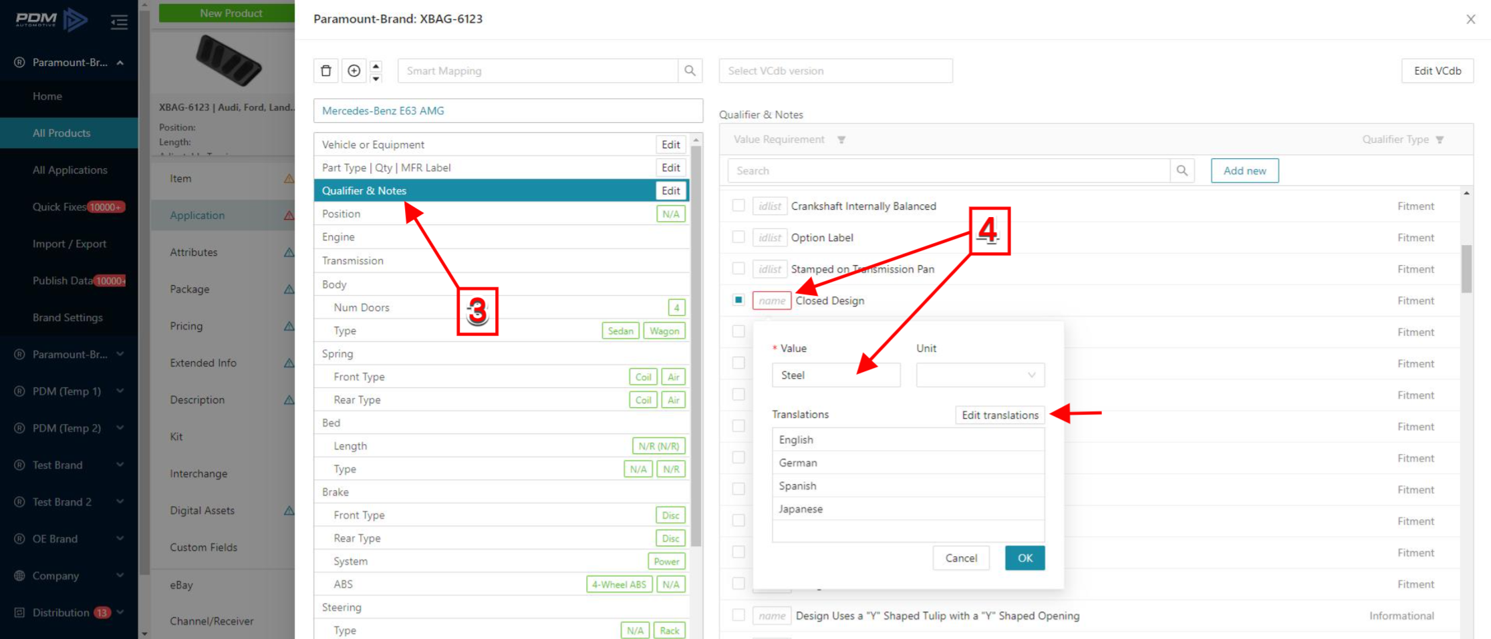
Task: Check the Option Label checkbox
Action: 738,237
